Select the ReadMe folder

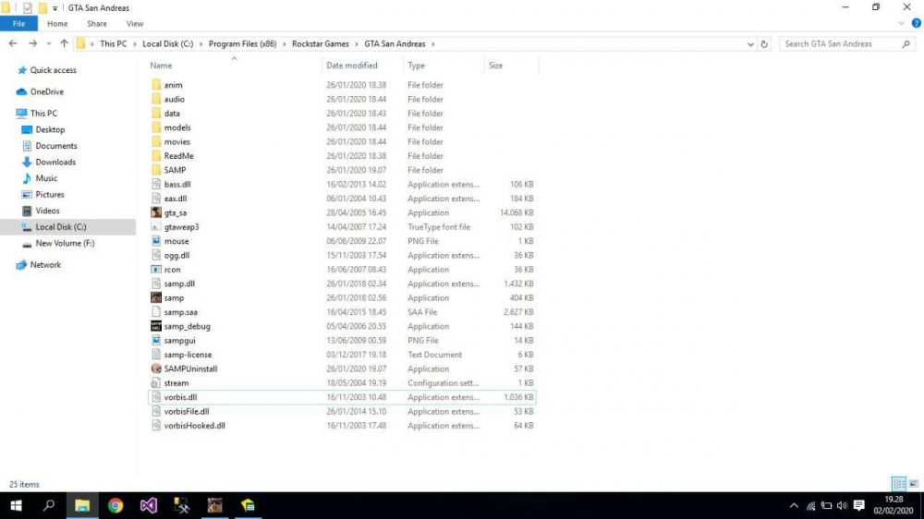[x=178, y=156]
